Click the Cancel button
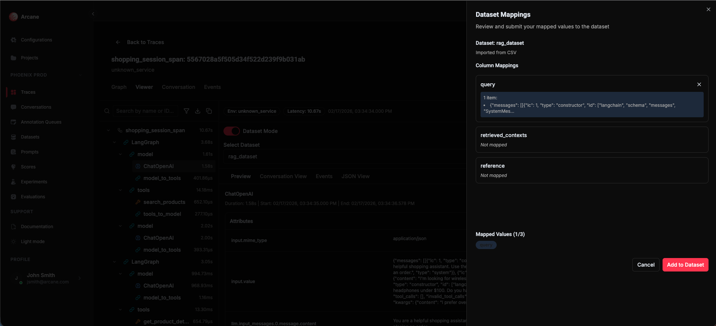 click(x=646, y=265)
